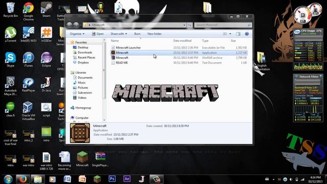Sort files by the Name column header
The height and width of the screenshot is (184, 327).
[114, 41]
